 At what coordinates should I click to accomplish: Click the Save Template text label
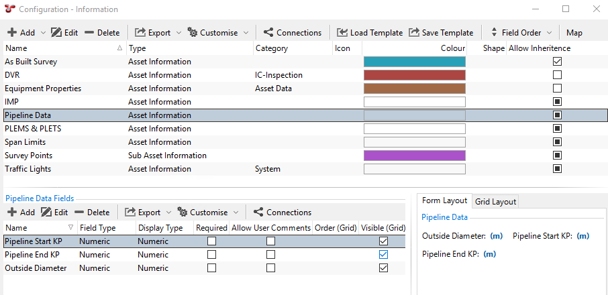448,33
